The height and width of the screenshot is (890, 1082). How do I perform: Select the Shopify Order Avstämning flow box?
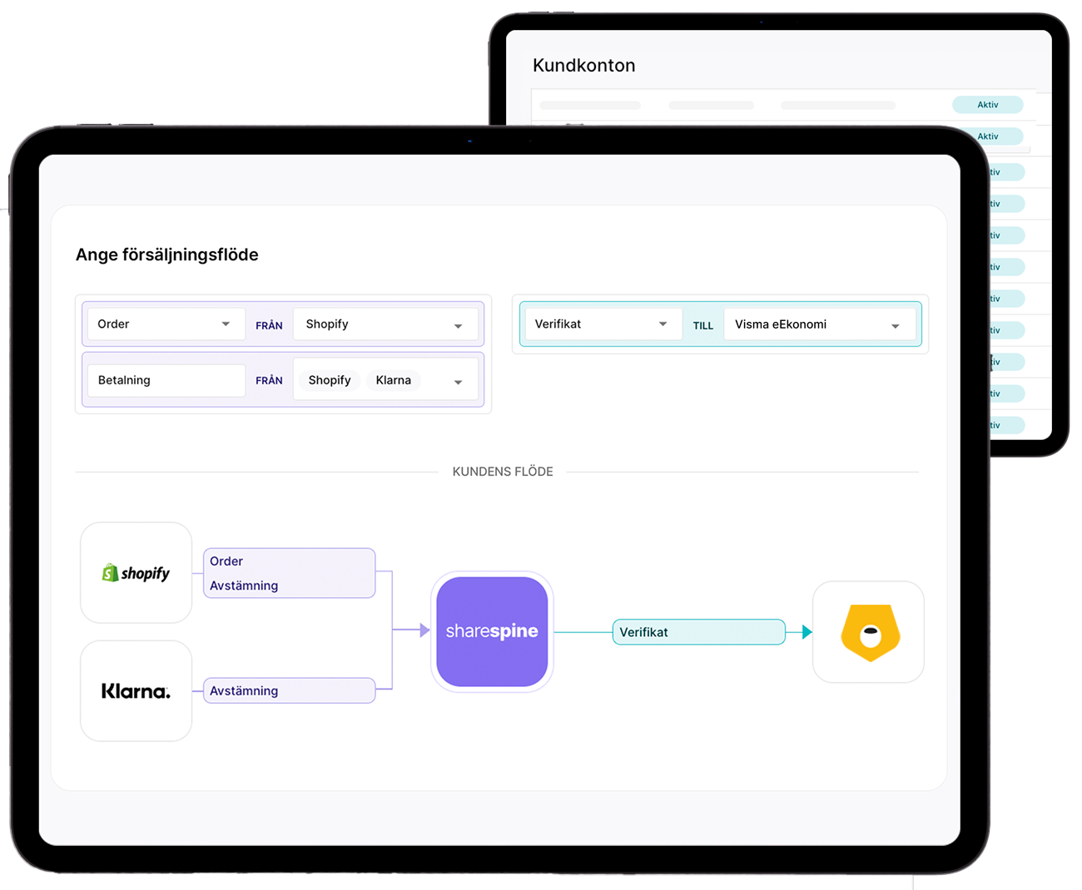(x=289, y=573)
